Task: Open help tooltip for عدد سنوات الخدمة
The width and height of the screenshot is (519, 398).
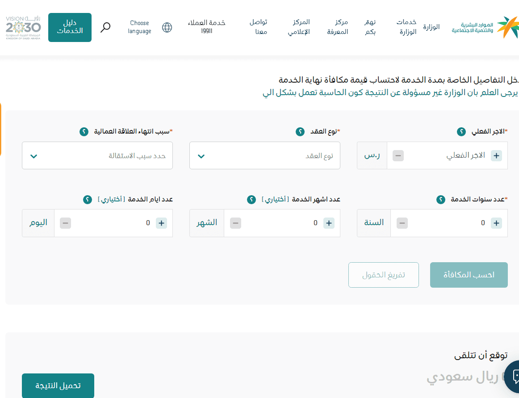Action: 440,199
